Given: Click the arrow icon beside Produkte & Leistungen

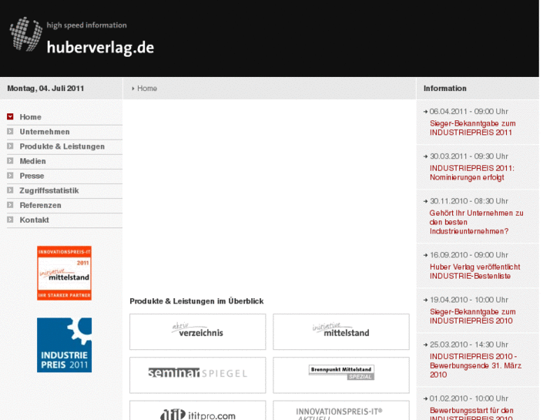Looking at the screenshot, I should 10,146.
